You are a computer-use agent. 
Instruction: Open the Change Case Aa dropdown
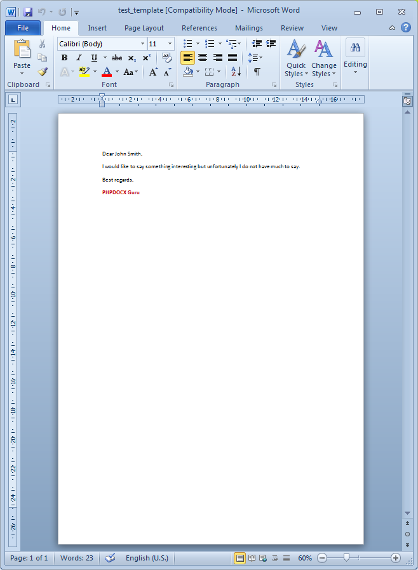[x=131, y=72]
